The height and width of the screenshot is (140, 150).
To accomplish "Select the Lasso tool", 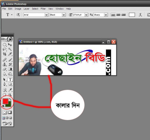I will click(x=4, y=49).
